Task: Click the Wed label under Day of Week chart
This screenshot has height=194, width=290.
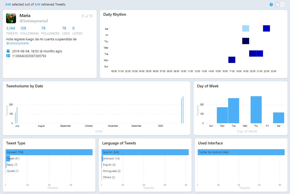Action: 245,126
